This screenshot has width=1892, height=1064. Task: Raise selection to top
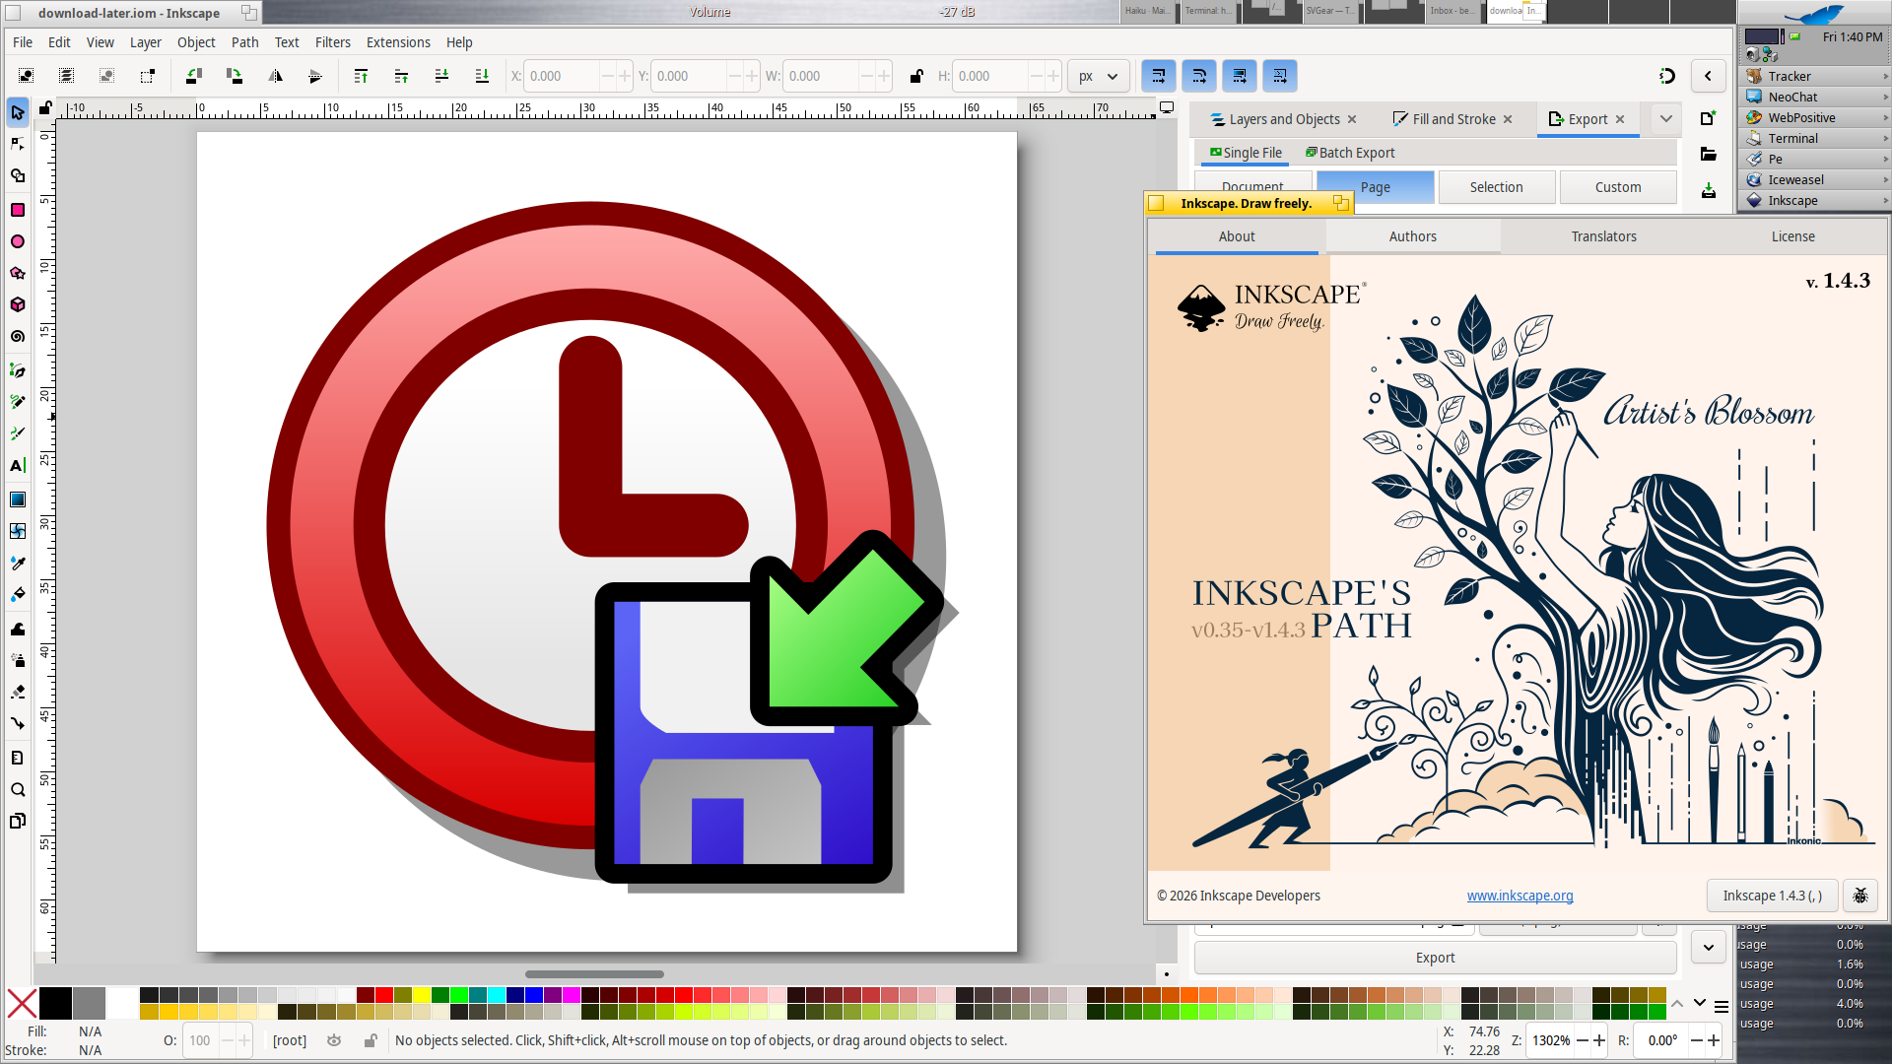pos(361,76)
